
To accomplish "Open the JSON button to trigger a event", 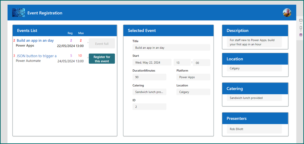I will pyautogui.click(x=37, y=56).
